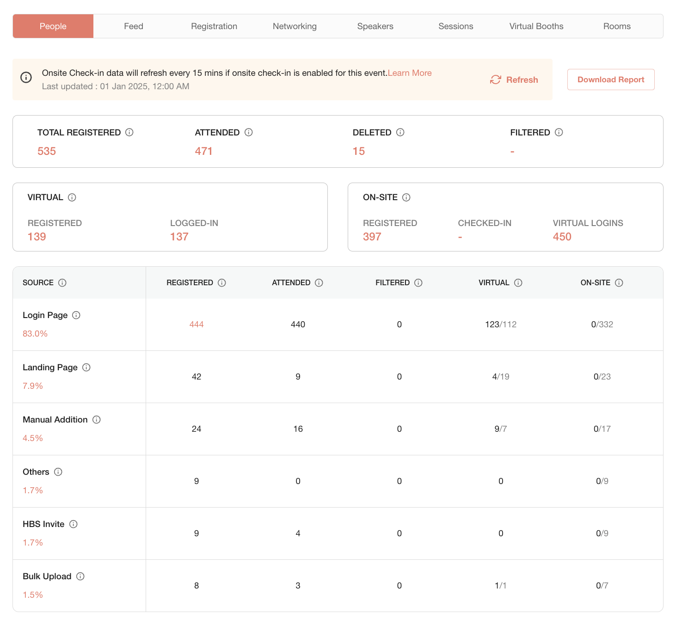Click the total registered value 535

tap(47, 151)
